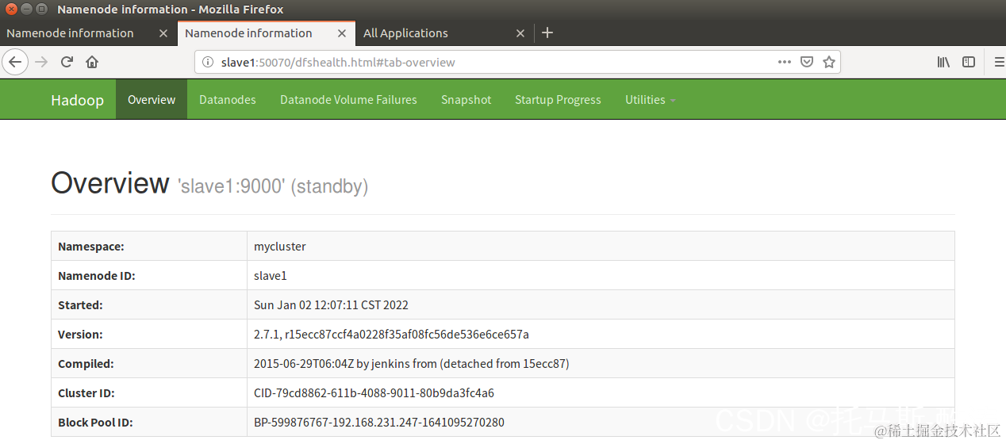Close the active Namenode information tab
Viewport: 1006px width, 444px height.
point(342,33)
